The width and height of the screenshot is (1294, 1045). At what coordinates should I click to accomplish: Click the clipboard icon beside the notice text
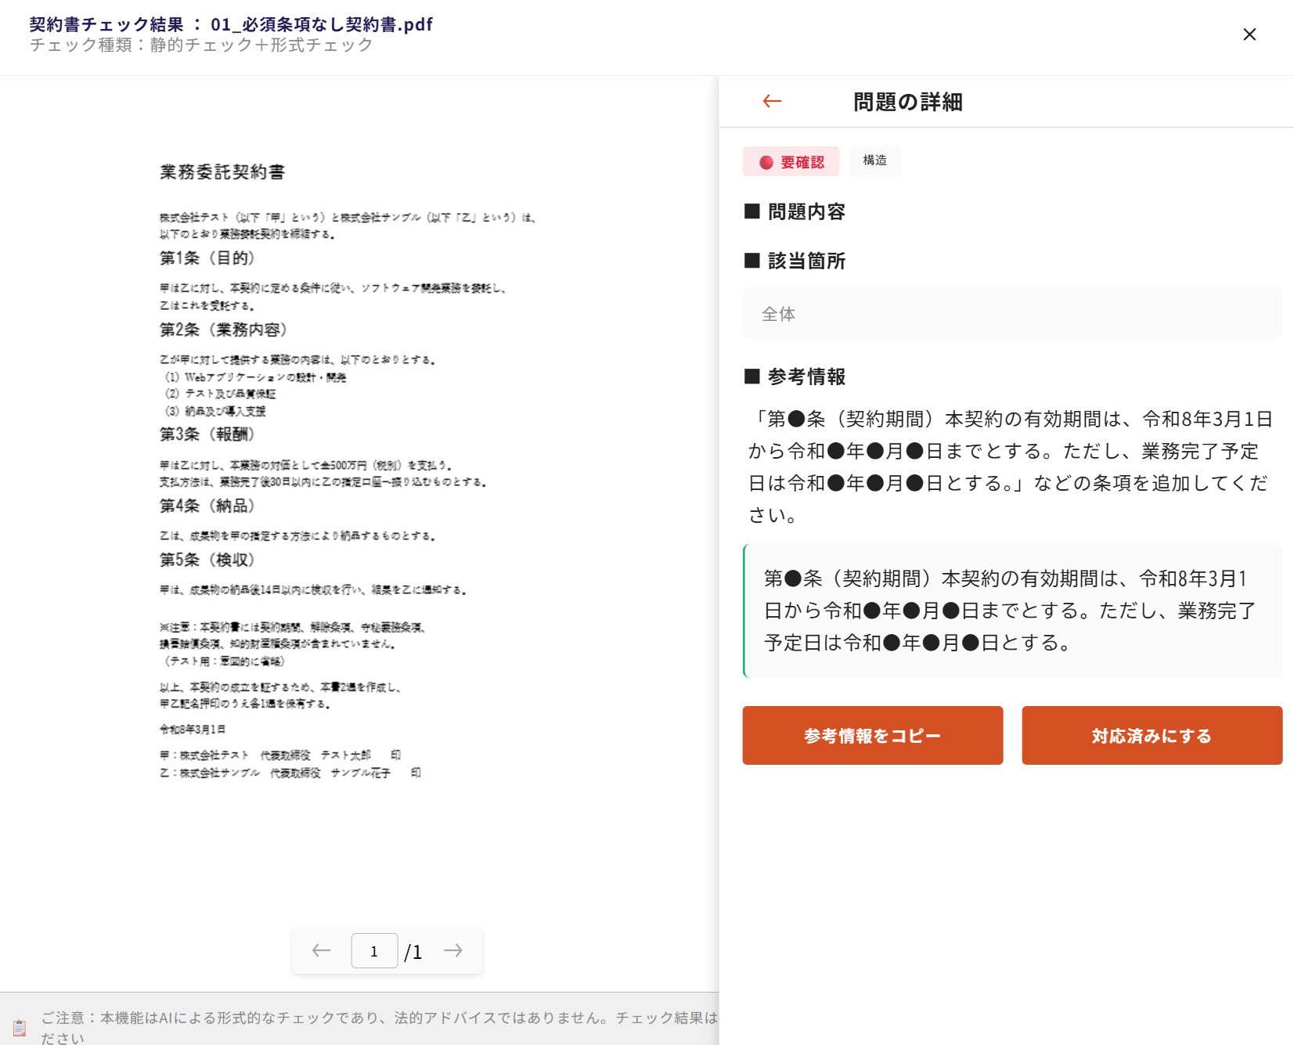click(20, 1027)
